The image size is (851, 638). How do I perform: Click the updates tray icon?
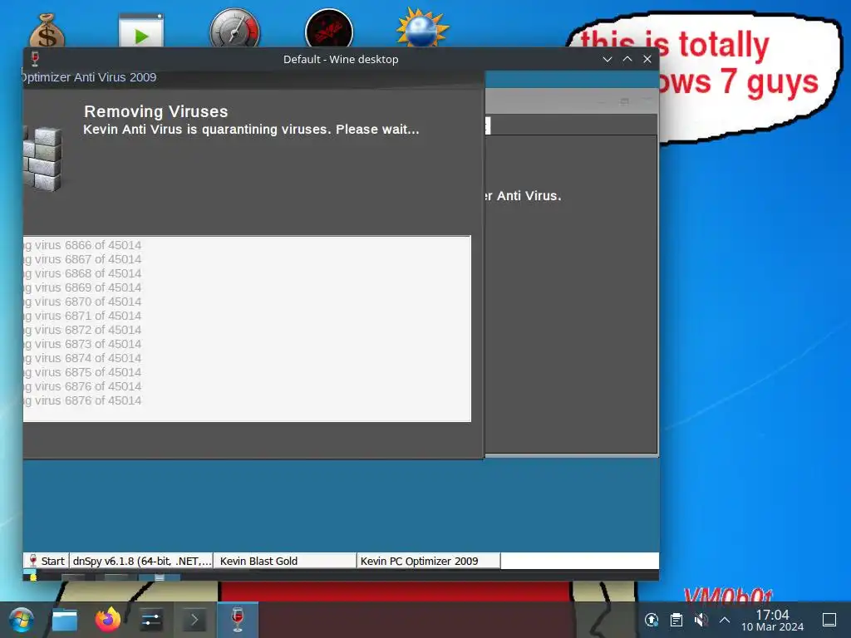652,620
